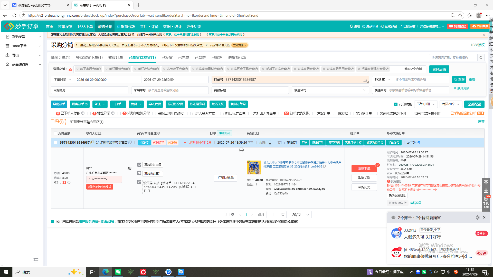This screenshot has width=493, height=277.
Task: Jump to page top with up-arrow widget
Action: 486,182
